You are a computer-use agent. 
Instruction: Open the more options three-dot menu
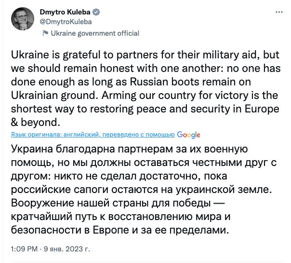point(279,12)
